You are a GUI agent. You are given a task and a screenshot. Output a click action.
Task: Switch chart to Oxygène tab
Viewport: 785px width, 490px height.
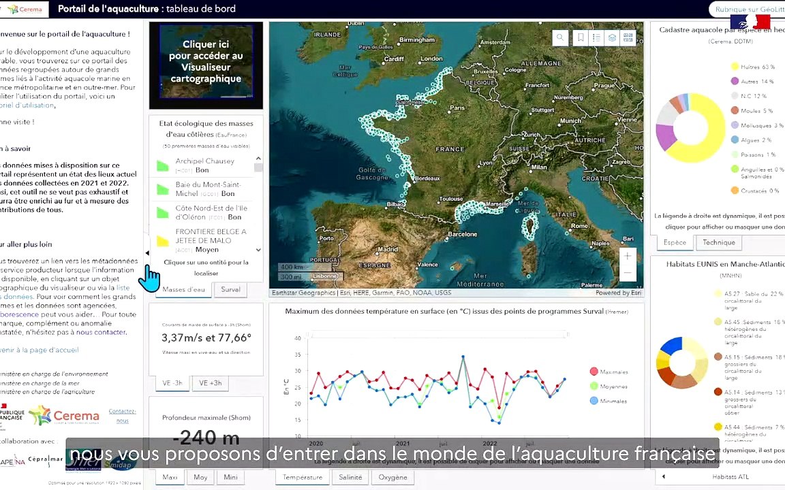point(392,477)
